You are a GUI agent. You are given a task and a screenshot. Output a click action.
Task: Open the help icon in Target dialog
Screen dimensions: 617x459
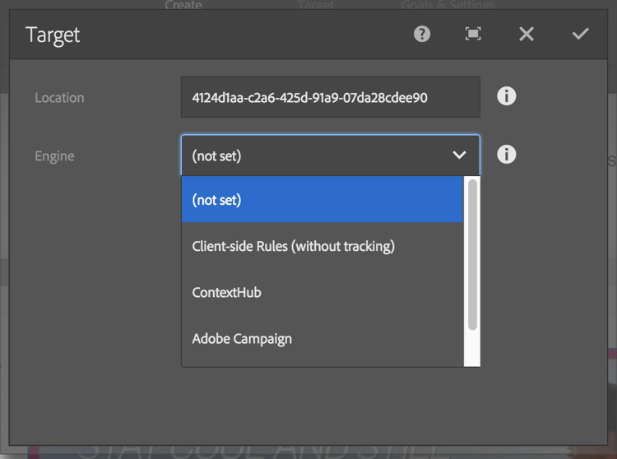click(422, 34)
